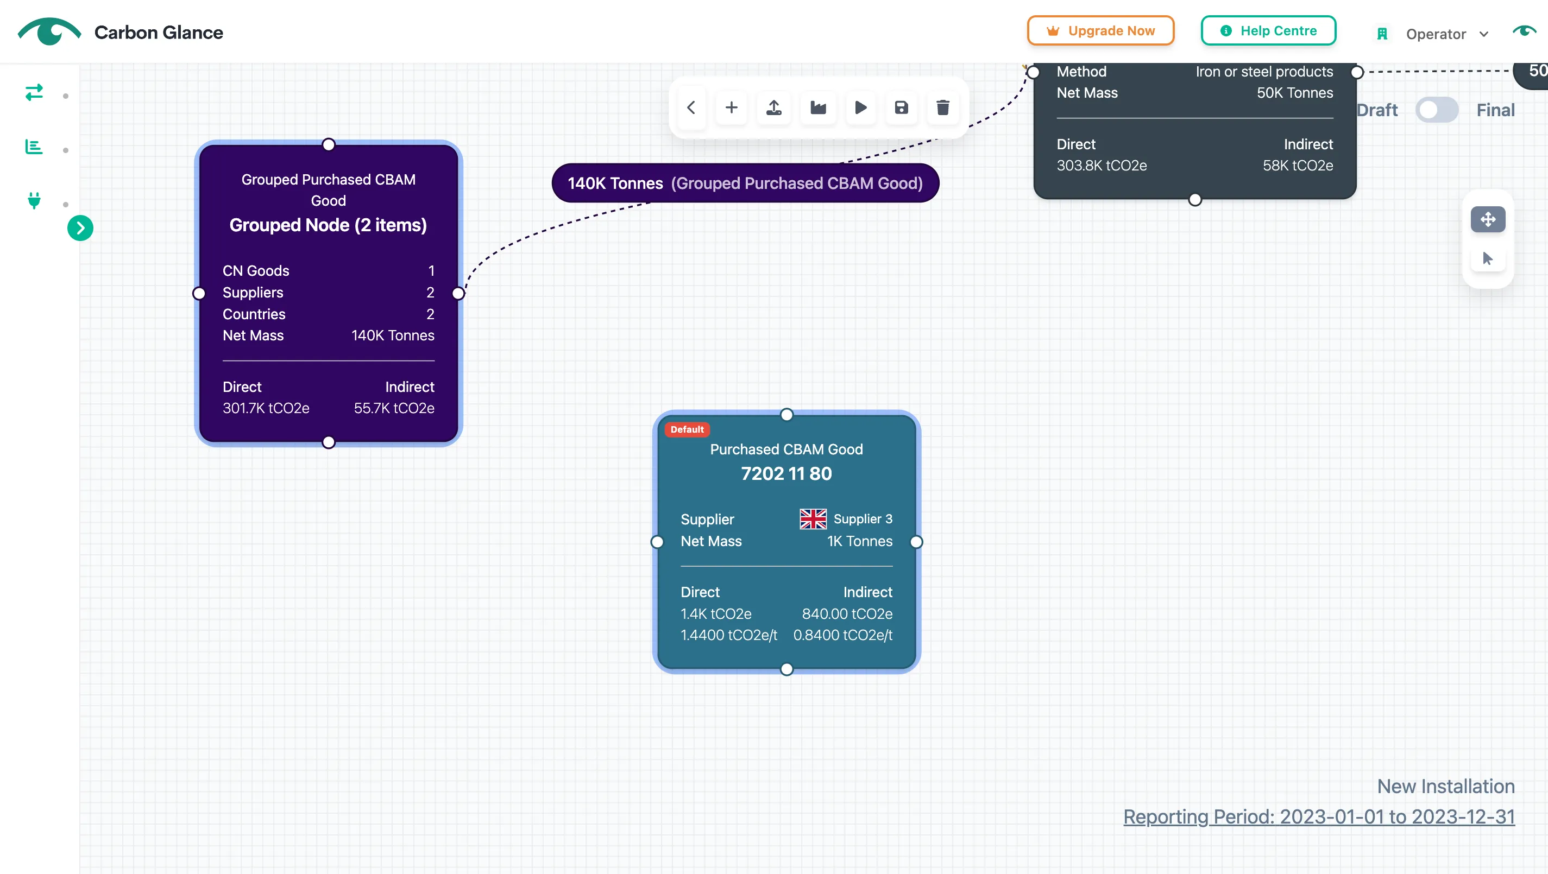Click the play run toolbar icon
This screenshot has width=1548, height=874.
click(x=860, y=107)
